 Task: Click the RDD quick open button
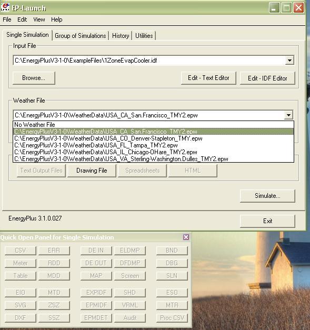tap(54, 263)
